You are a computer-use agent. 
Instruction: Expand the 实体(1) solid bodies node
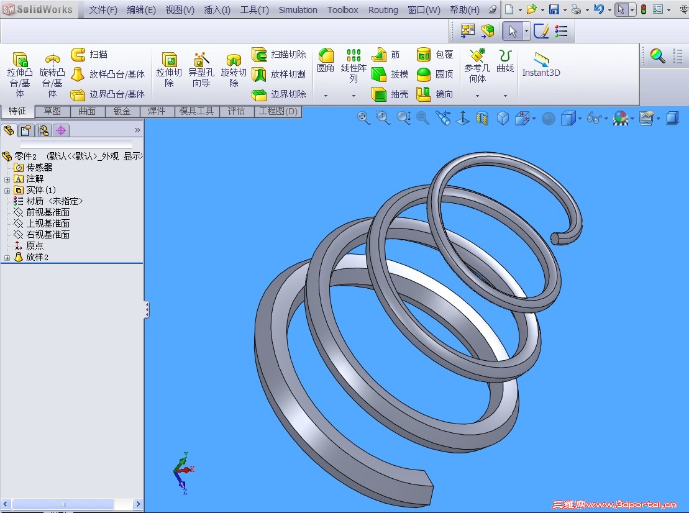point(7,191)
